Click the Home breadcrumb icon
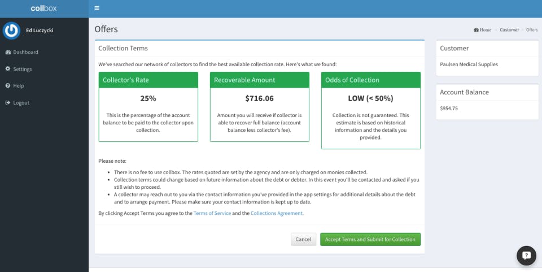This screenshot has width=542, height=272. point(476,30)
